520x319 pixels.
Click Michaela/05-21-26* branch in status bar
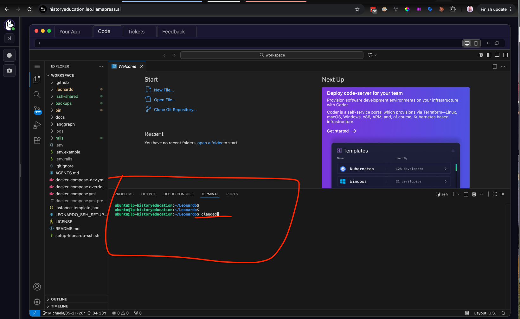(64, 313)
